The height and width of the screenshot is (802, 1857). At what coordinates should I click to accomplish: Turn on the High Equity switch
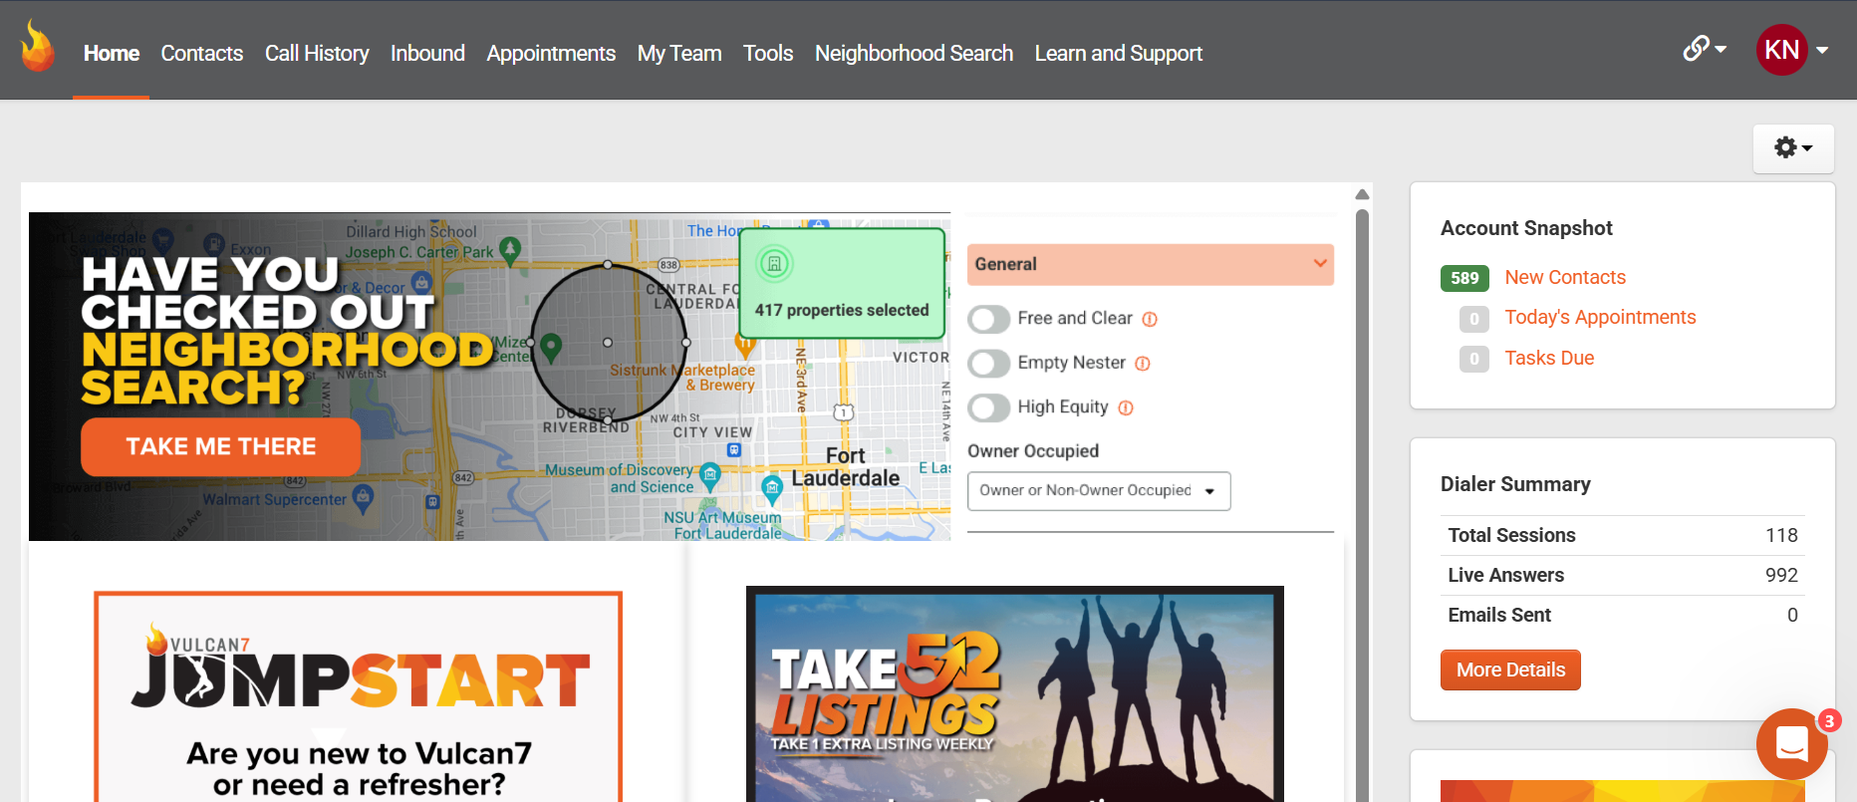click(x=989, y=407)
